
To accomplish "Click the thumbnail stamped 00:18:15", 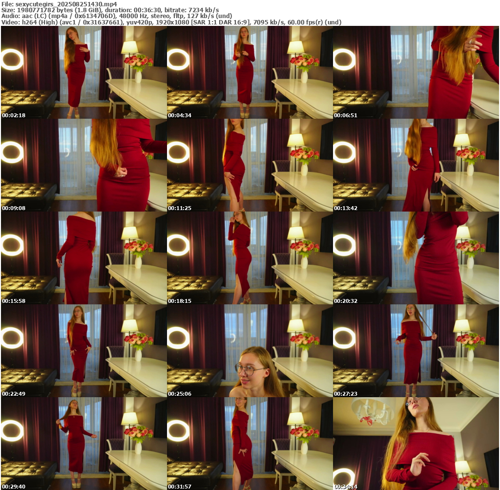I will pos(250,258).
